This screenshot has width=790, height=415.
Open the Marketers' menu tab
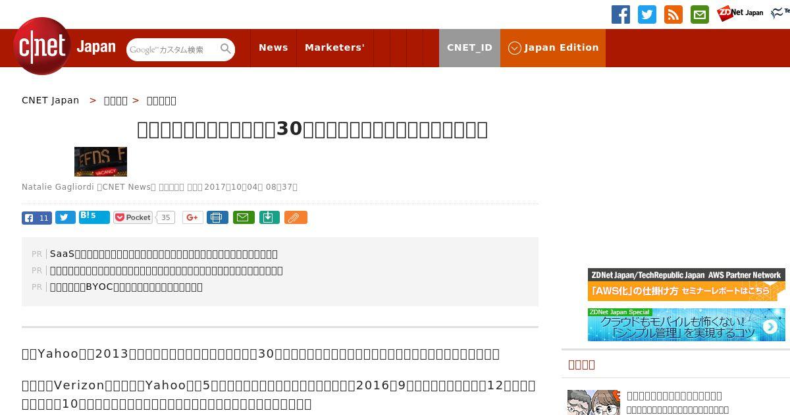334,47
